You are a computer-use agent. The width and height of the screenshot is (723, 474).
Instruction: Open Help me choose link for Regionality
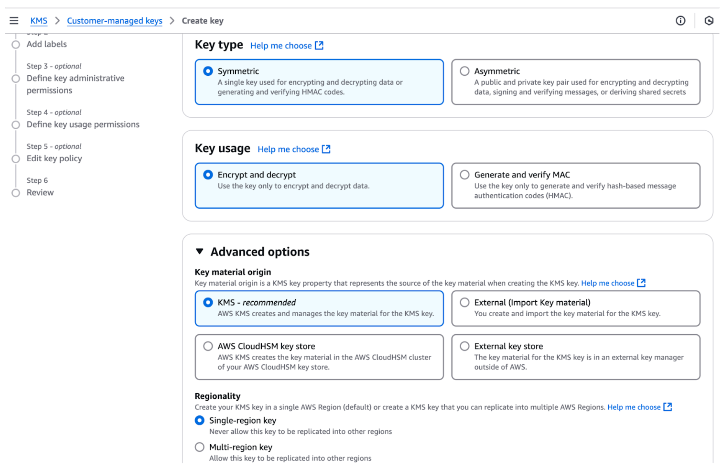pos(634,407)
